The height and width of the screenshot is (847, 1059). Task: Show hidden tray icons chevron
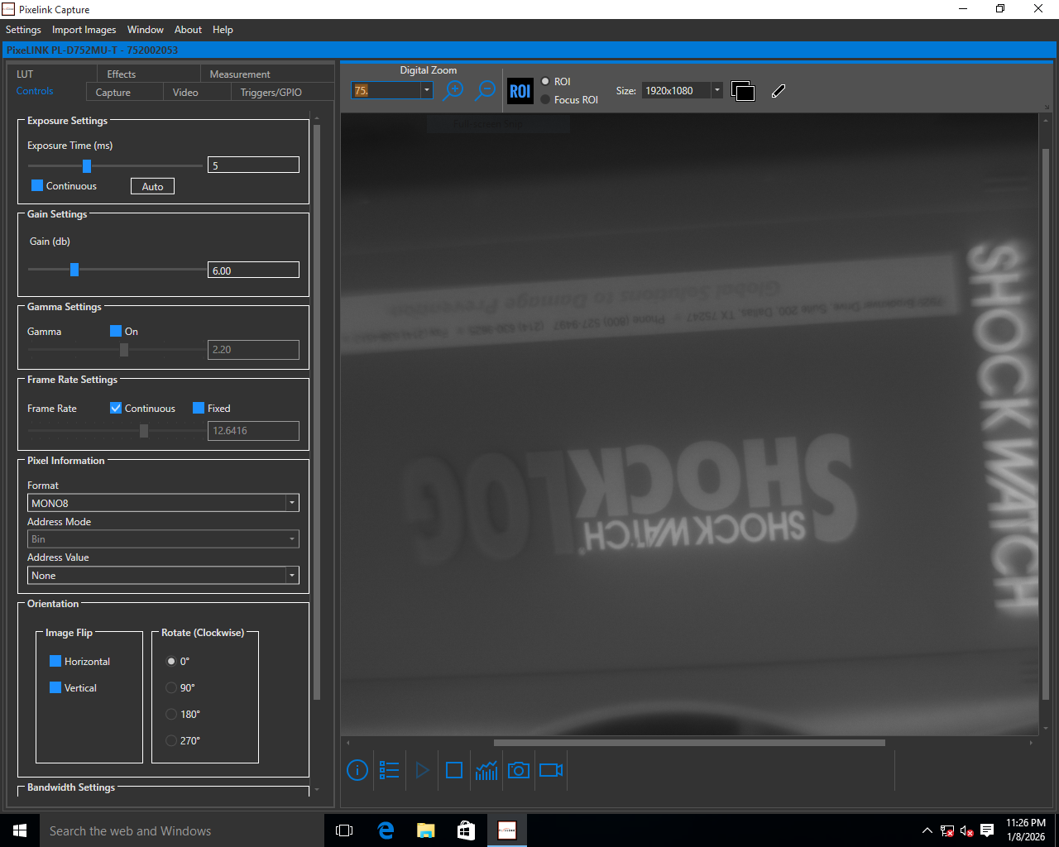(927, 830)
